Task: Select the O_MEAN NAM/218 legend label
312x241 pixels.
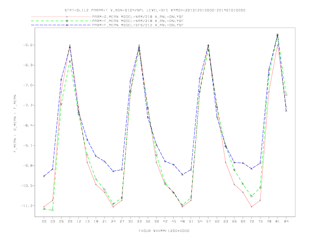Action: [x=138, y=17]
